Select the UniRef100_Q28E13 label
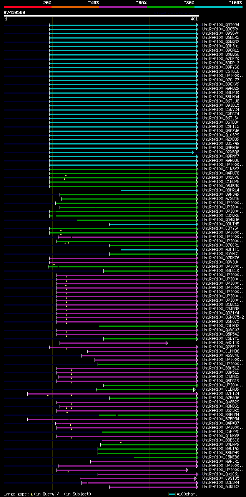 tap(221, 347)
